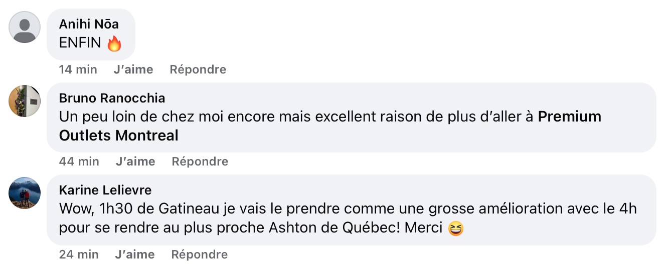The image size is (668, 267).
Task: Like Anihi Nōa's ENFIN comment
Action: [x=133, y=69]
